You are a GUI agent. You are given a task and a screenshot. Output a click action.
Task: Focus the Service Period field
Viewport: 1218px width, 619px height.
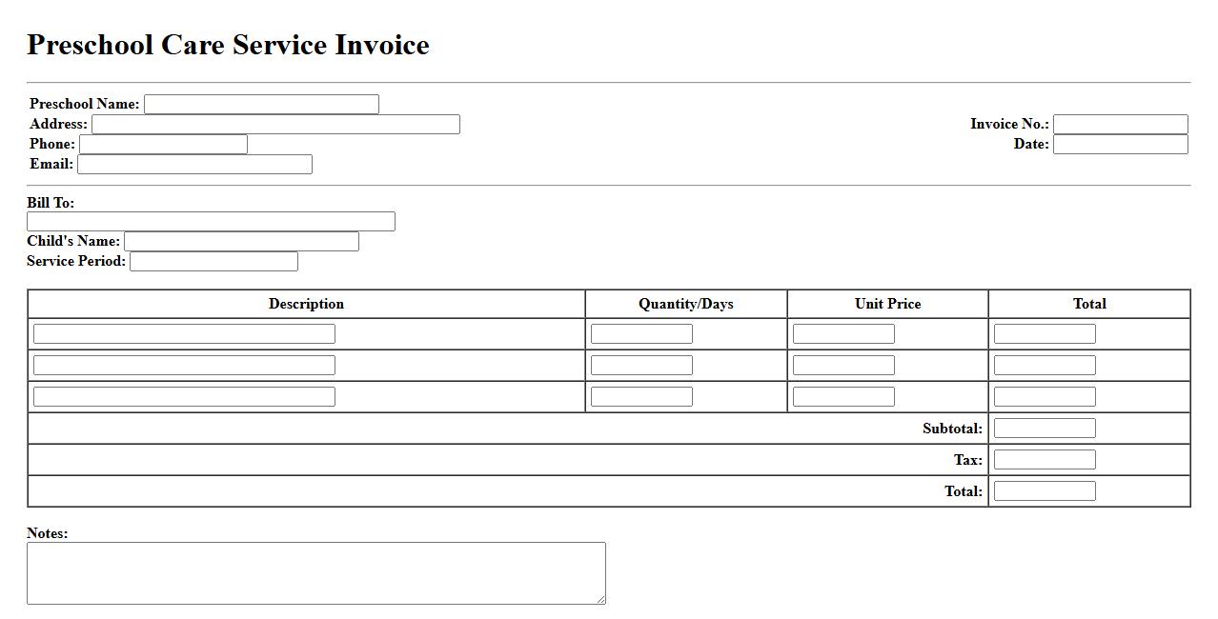pyautogui.click(x=213, y=262)
